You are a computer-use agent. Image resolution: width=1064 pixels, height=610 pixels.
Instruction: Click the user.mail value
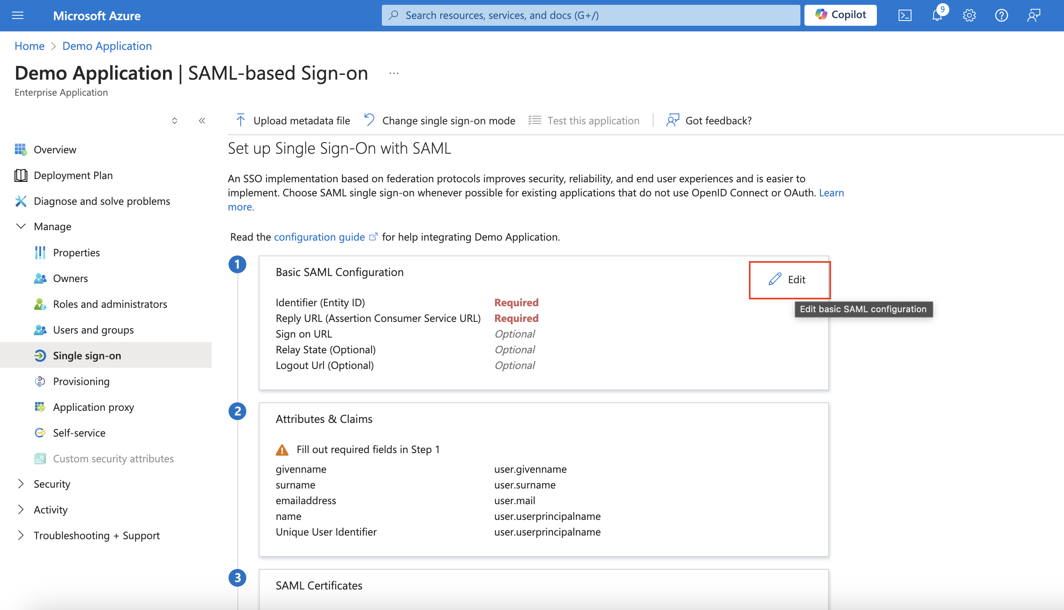coord(514,501)
